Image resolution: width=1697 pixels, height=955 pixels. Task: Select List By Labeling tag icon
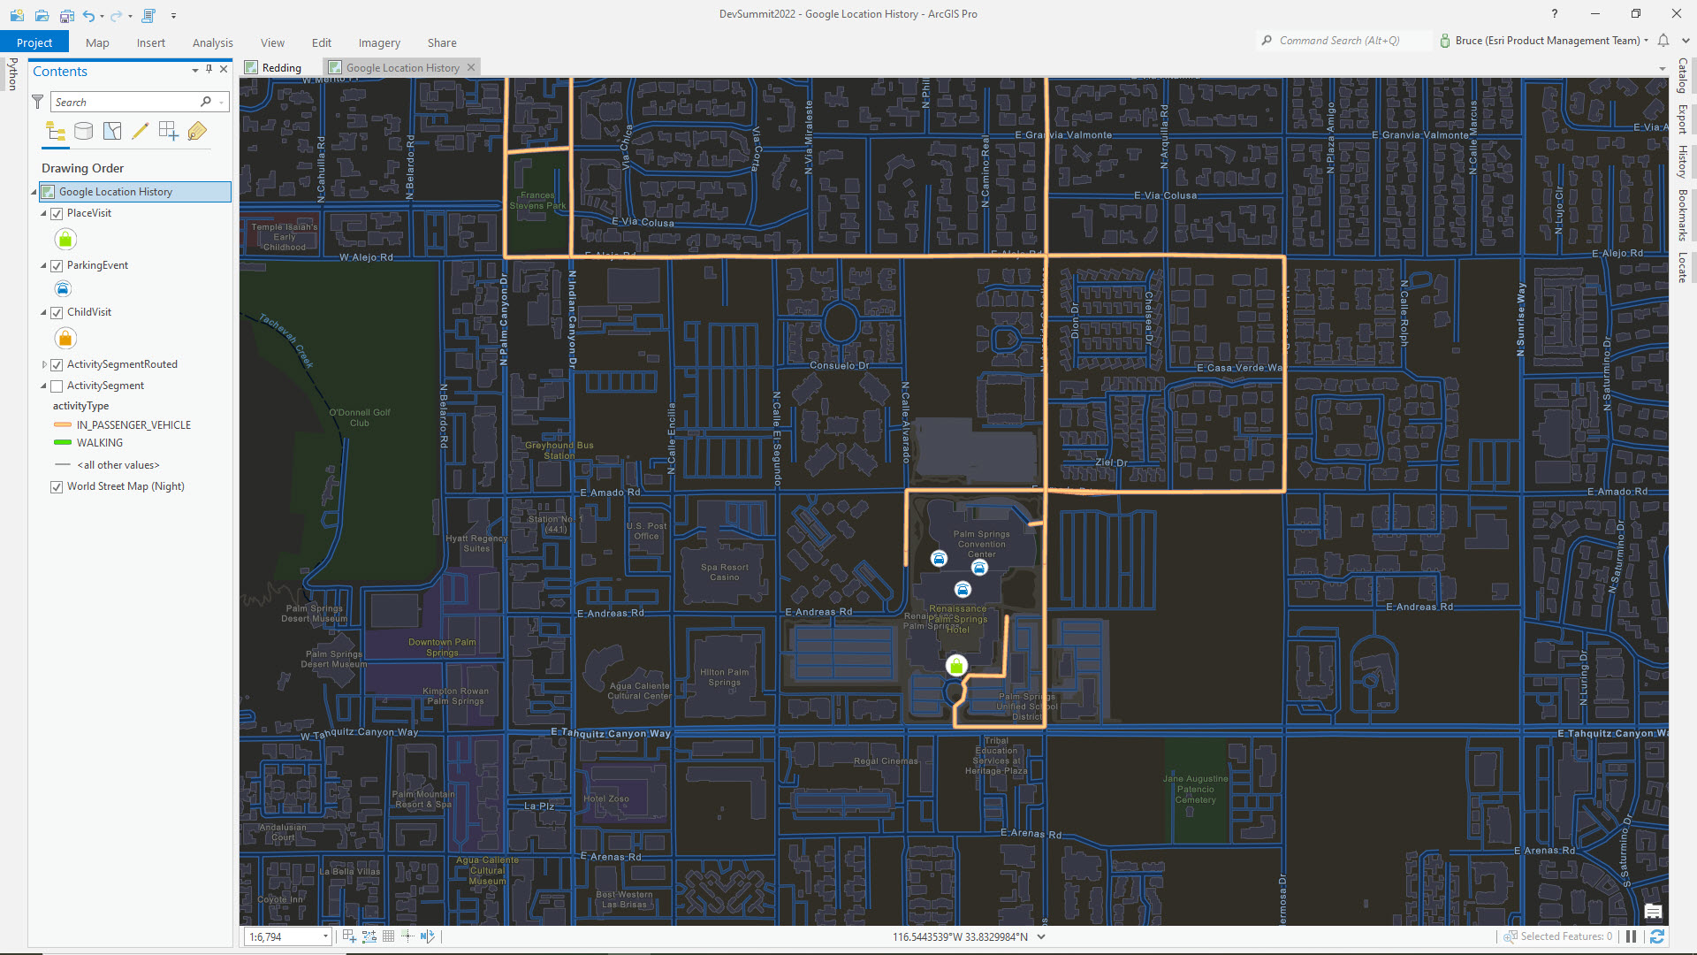(x=196, y=131)
